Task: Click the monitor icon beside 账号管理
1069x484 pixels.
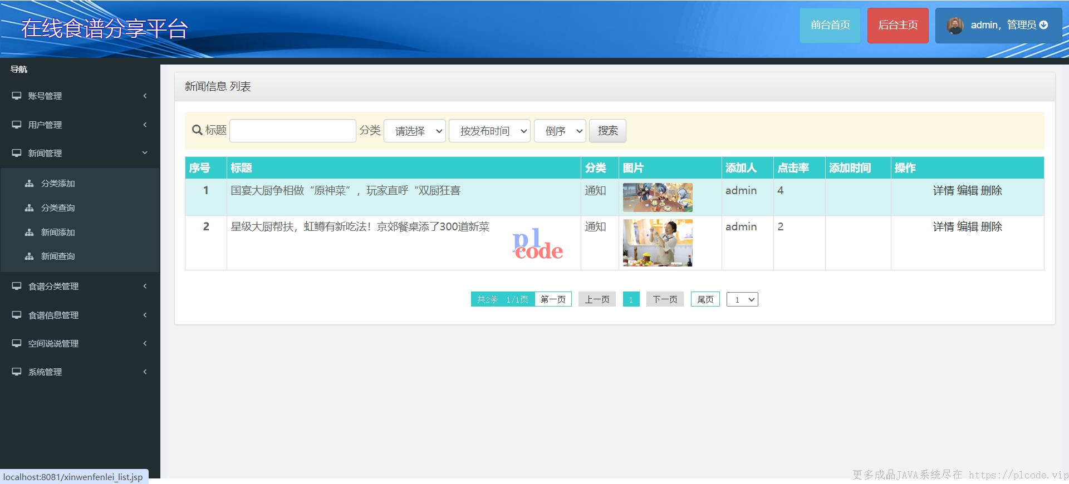Action: click(x=17, y=96)
